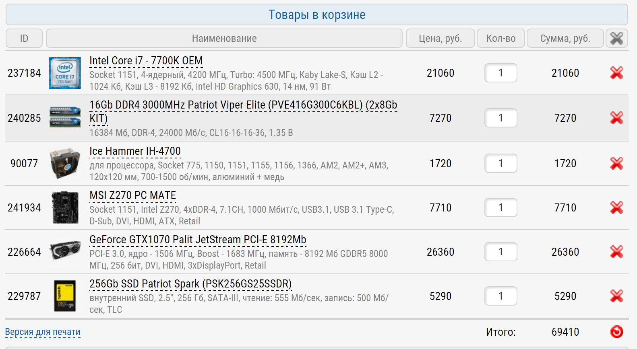This screenshot has width=637, height=349.
Task: Click the ID column header
Action: click(x=24, y=38)
